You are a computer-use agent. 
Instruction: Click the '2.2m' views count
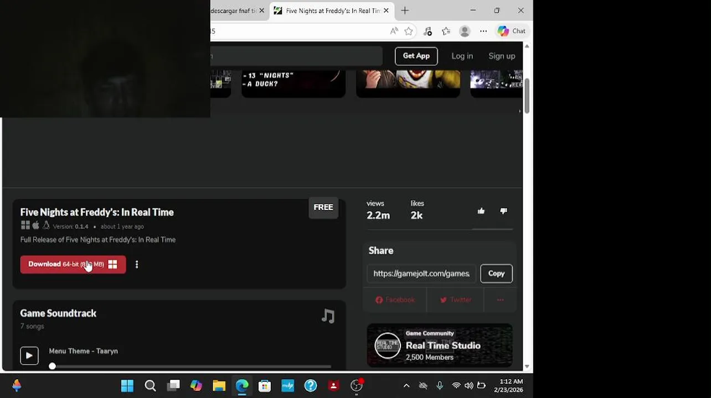click(x=378, y=216)
